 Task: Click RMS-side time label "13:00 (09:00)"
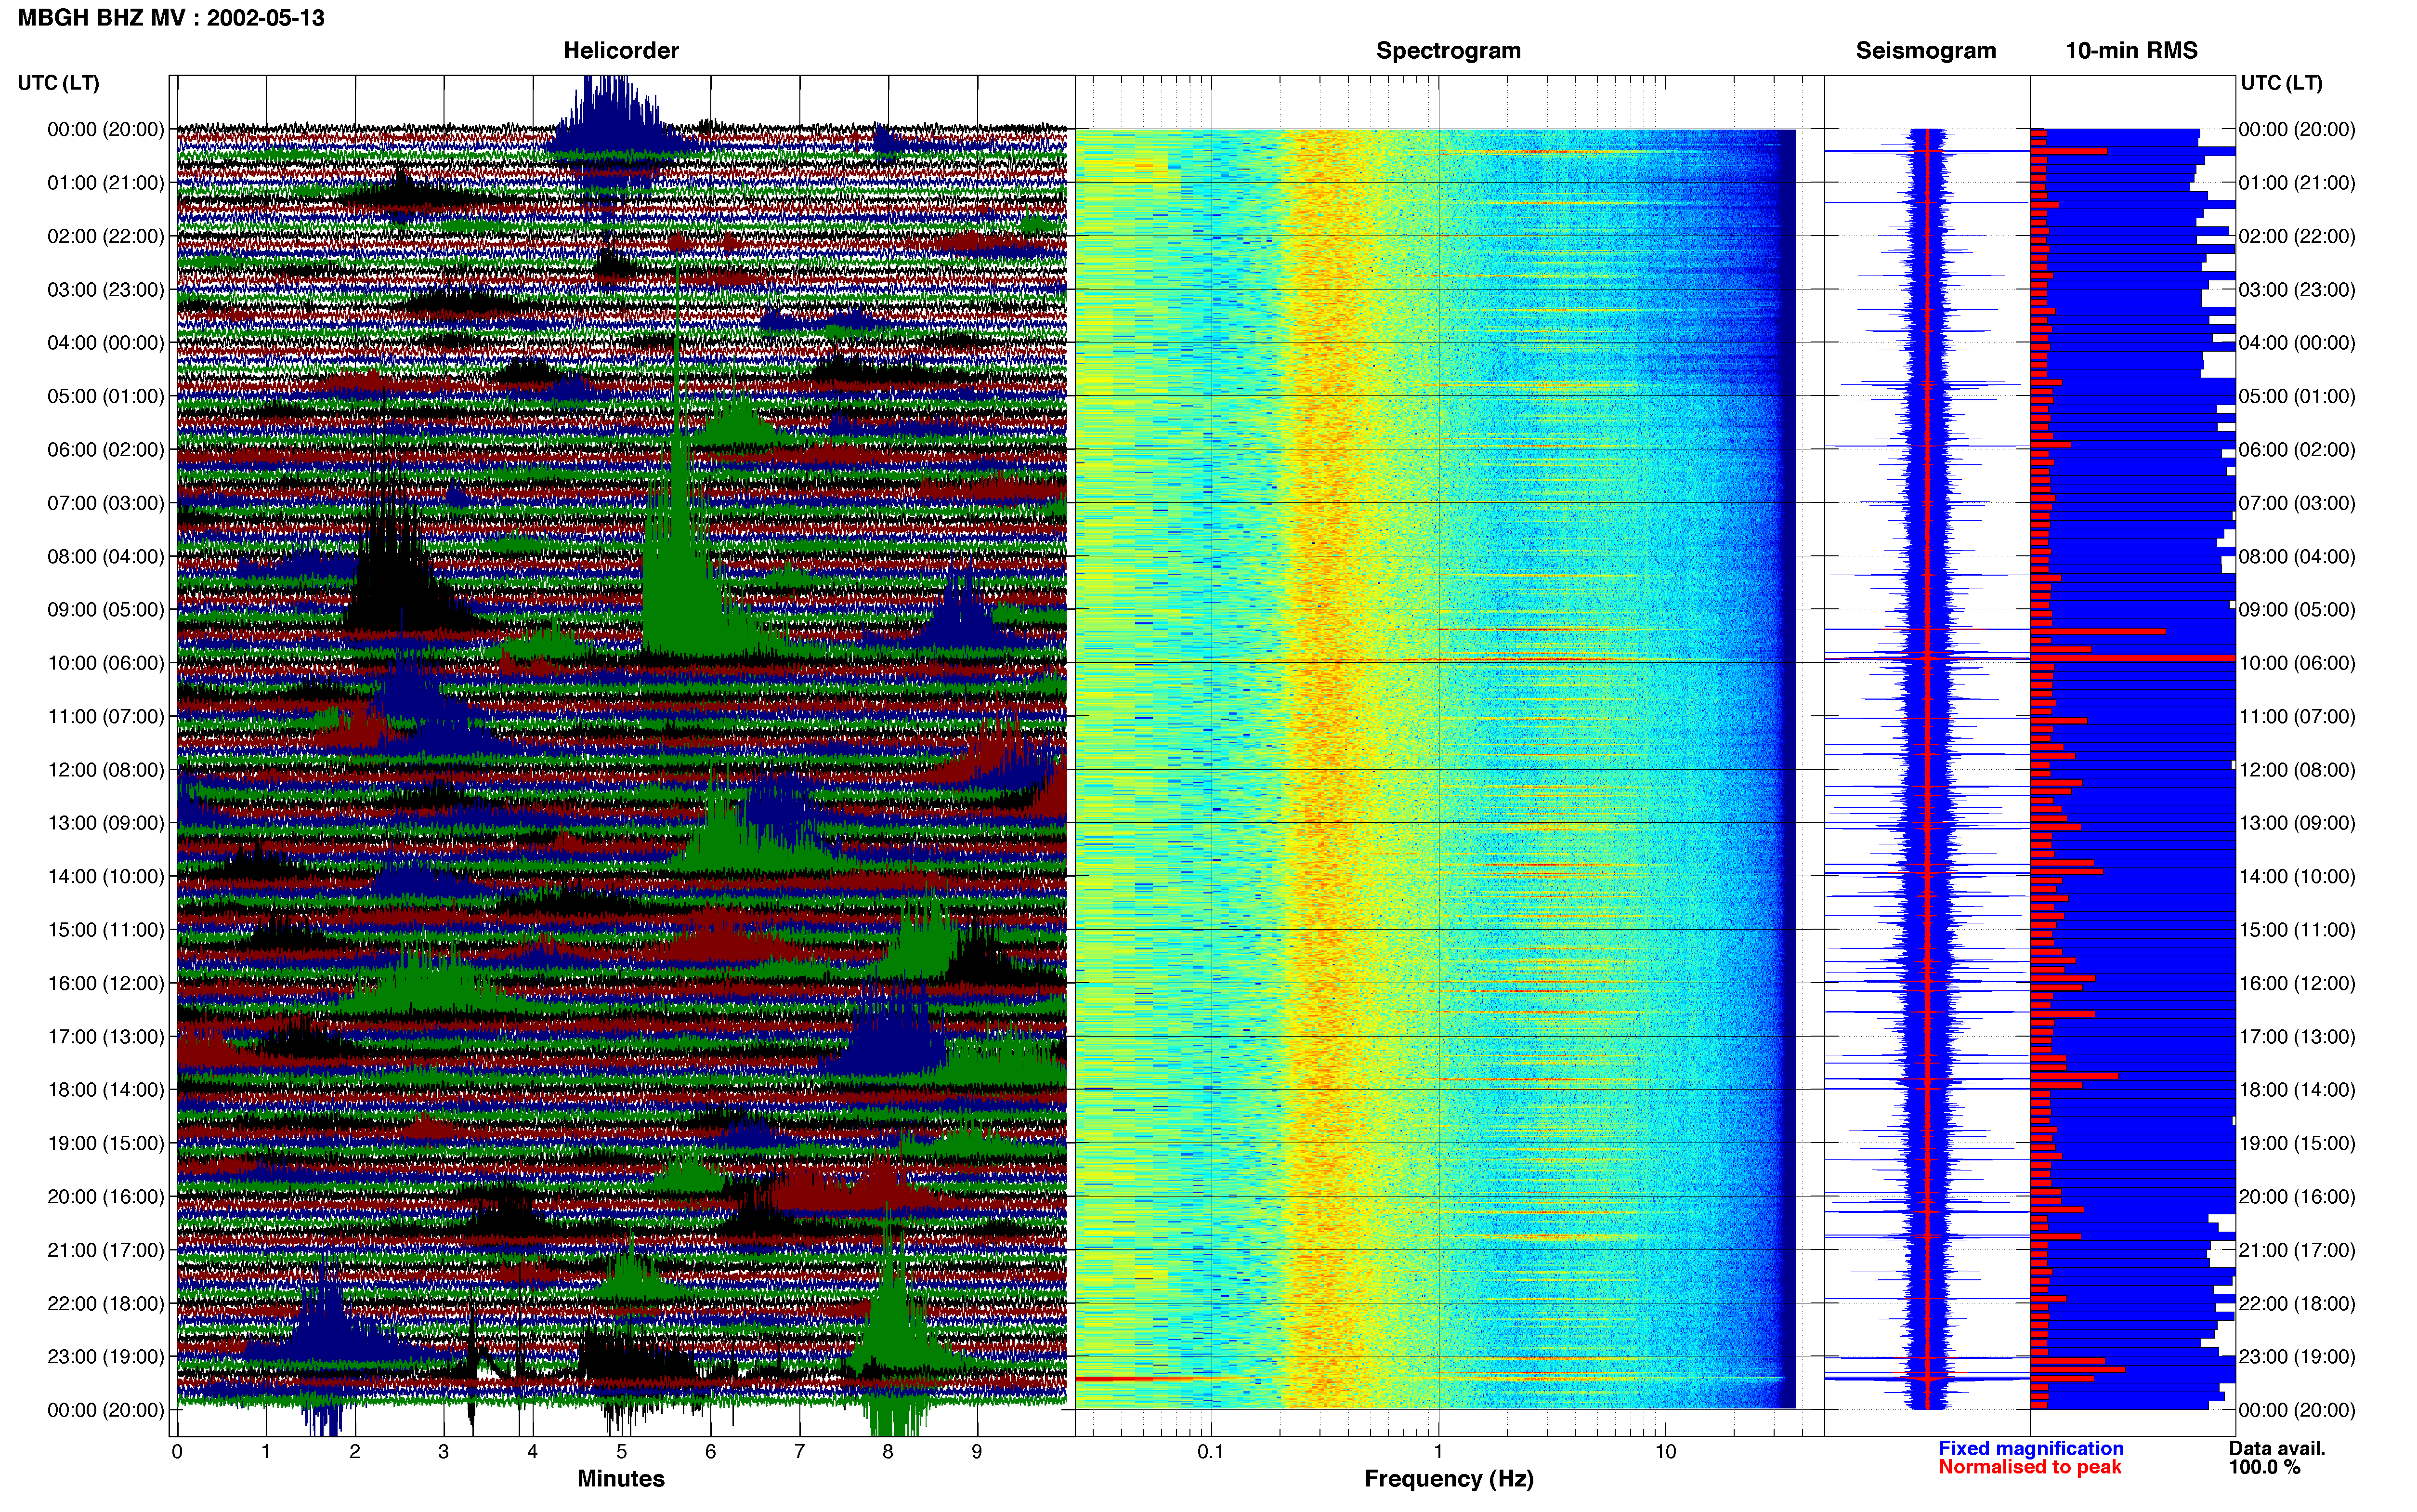(x=2297, y=823)
